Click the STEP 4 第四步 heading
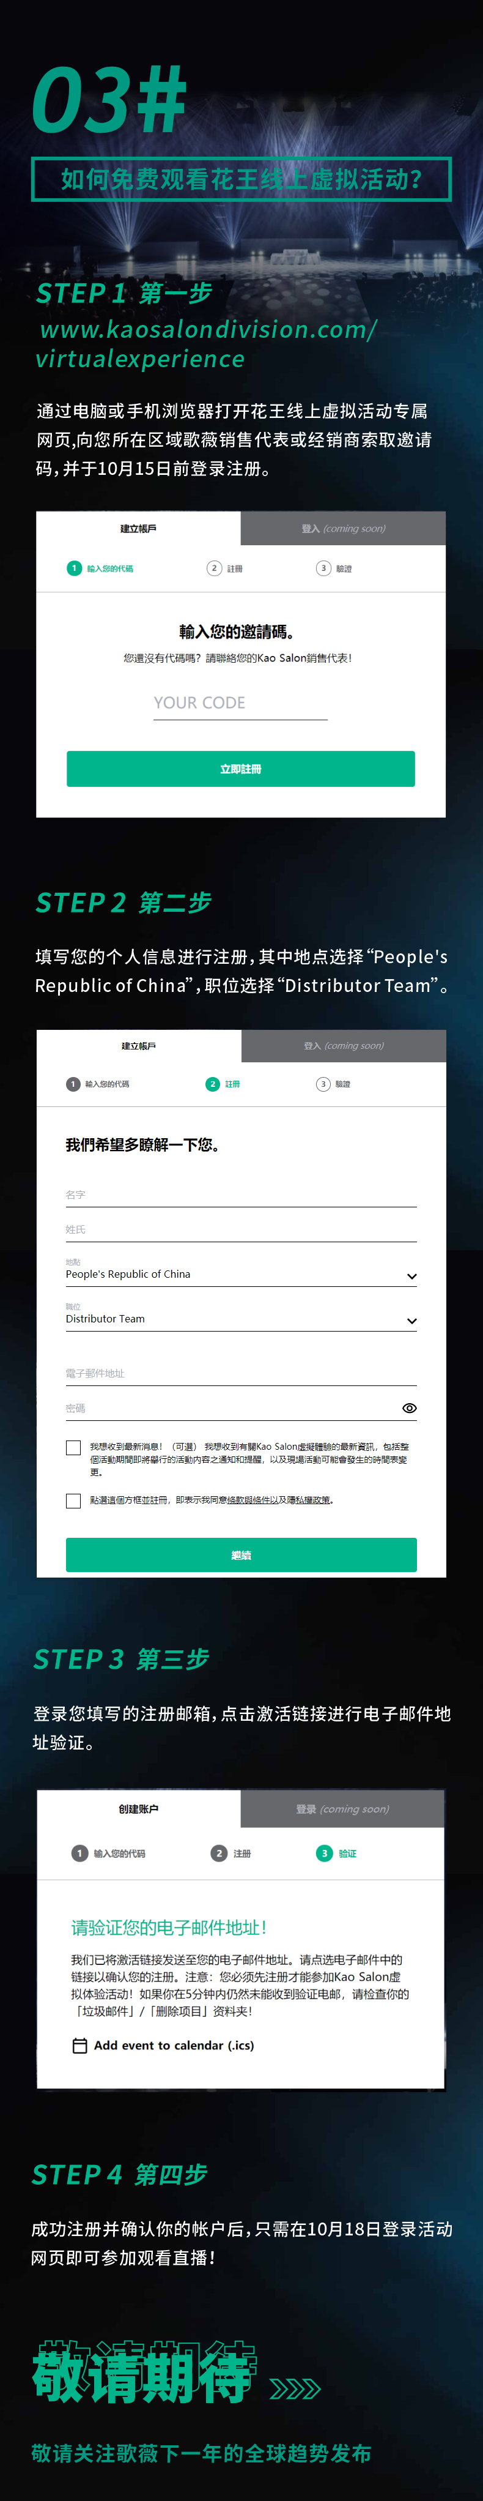Screen dimensions: 483x2501 pos(119,2175)
